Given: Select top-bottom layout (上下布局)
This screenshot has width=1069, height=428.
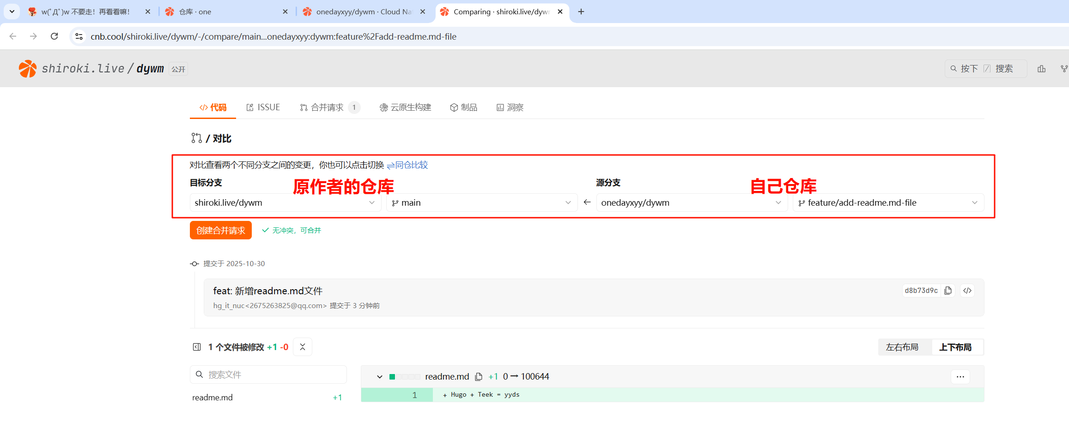Looking at the screenshot, I should click(x=955, y=347).
